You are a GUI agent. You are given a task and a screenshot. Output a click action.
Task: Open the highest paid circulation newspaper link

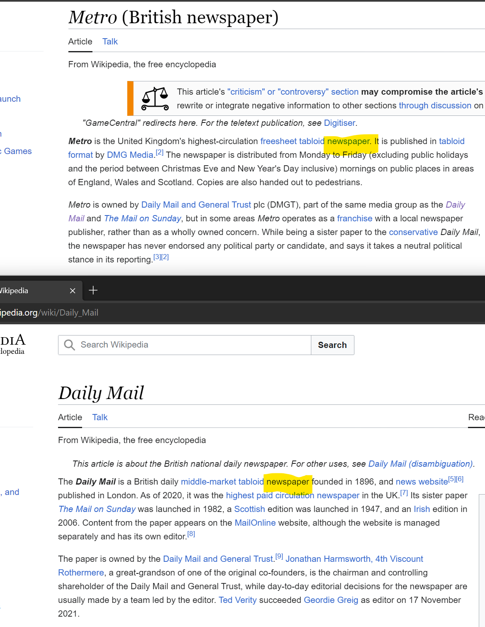(x=293, y=495)
